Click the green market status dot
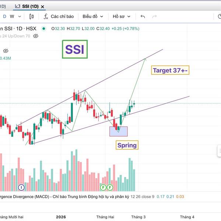Viewport: 221px width, 221px height. tap(44, 29)
